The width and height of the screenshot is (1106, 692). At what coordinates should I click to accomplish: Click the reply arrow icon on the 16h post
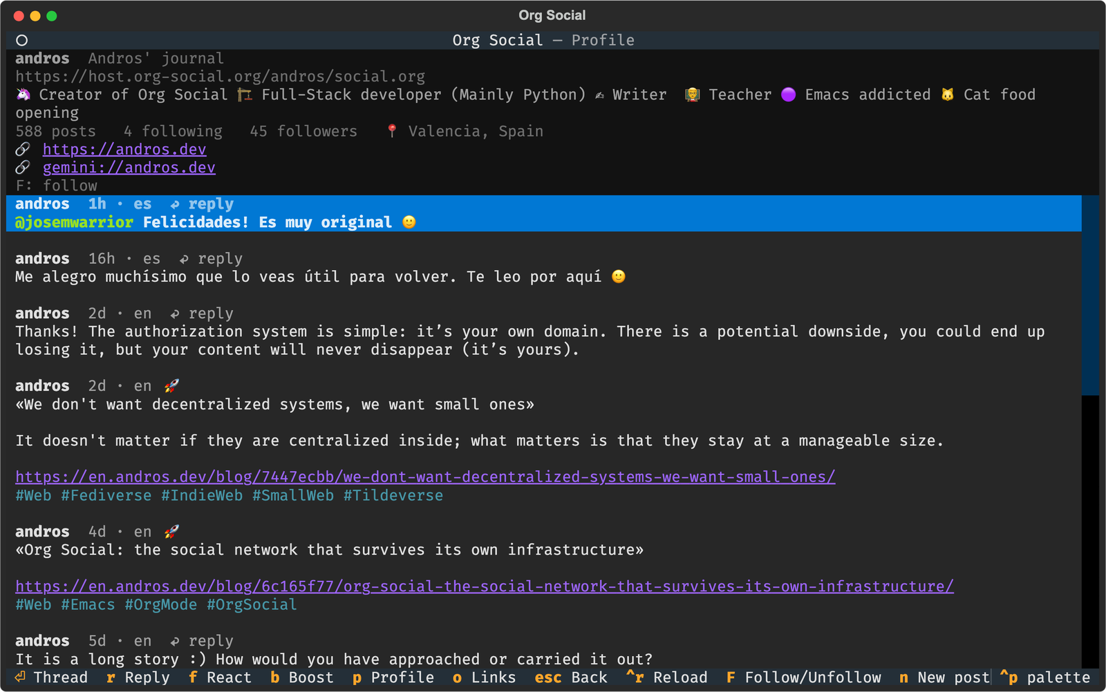coord(184,259)
